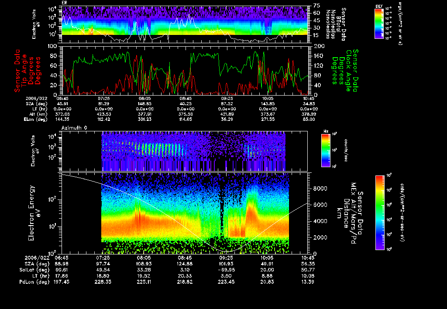This screenshot has height=309, width=447.
Task: Click the ELon value "271.55"
Action: [x=268, y=120]
